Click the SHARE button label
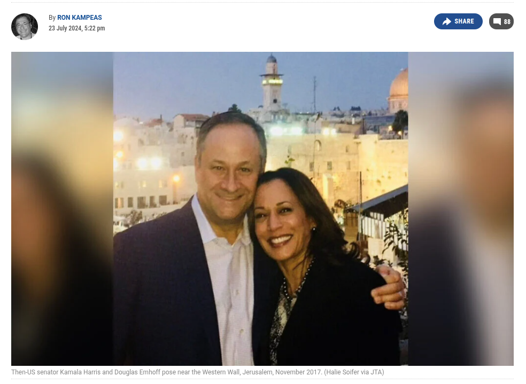The image size is (526, 384). tap(464, 21)
